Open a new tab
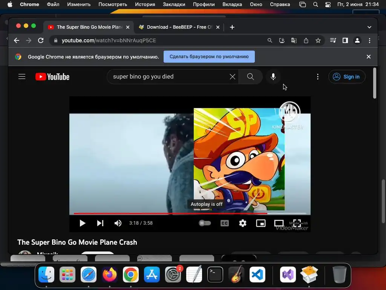The image size is (386, 290). 232,27
